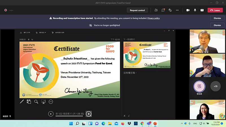The height and width of the screenshot is (127, 226).
Task: Open the participants list icon
Action: pyautogui.click(x=156, y=10)
